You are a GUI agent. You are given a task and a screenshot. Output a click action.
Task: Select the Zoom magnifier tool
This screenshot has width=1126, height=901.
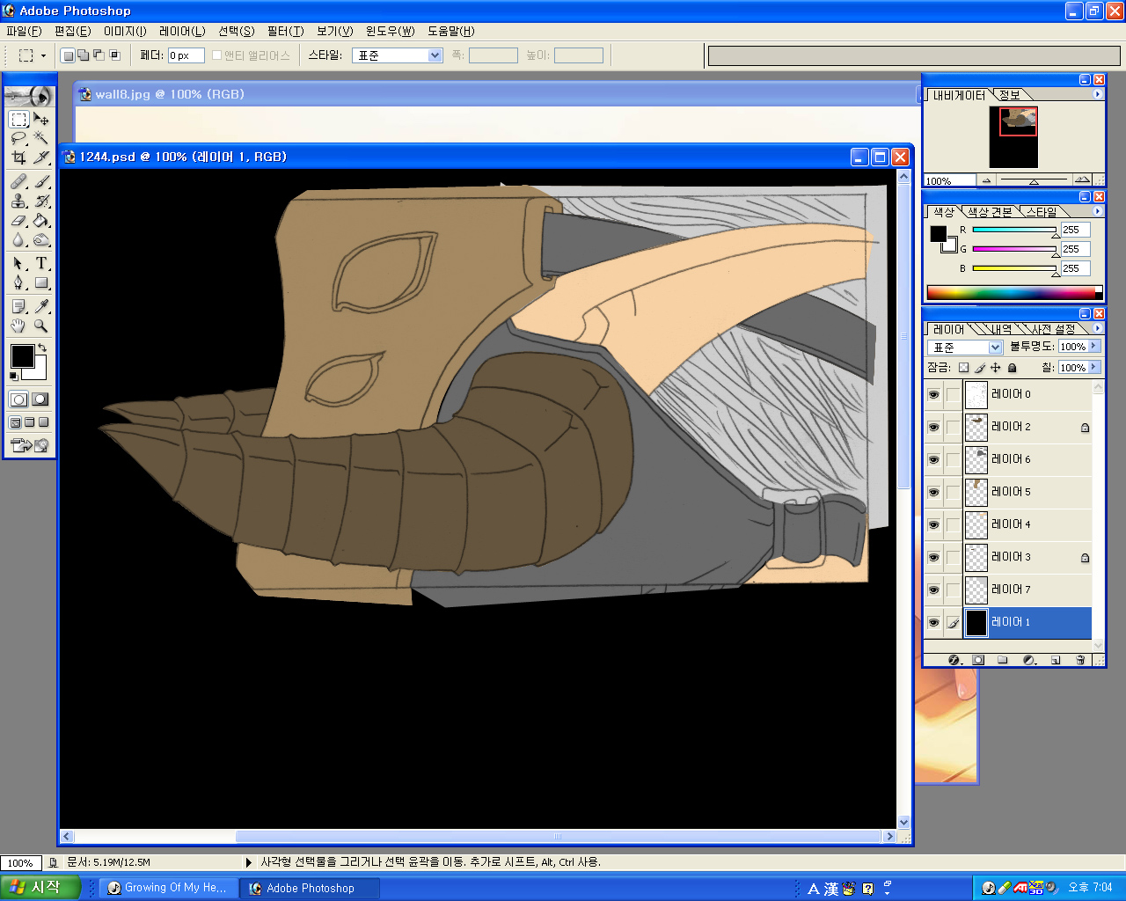[x=41, y=326]
